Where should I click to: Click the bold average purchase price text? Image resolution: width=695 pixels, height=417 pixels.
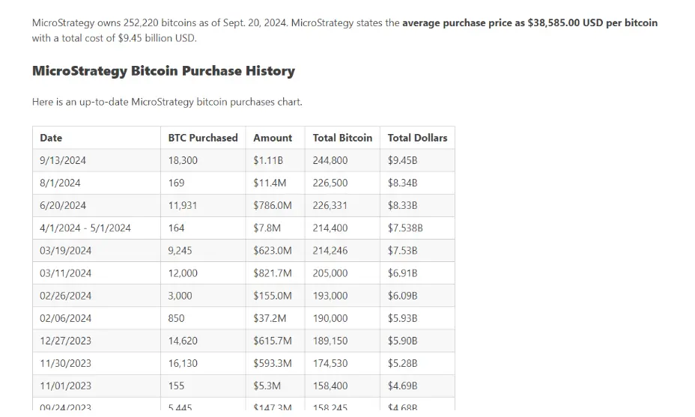(529, 23)
